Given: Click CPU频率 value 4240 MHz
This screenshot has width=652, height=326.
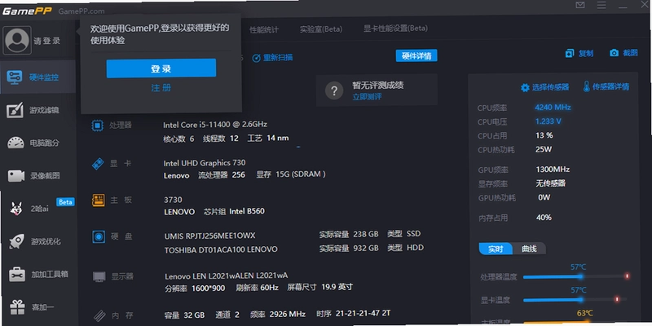Looking at the screenshot, I should (x=553, y=108).
